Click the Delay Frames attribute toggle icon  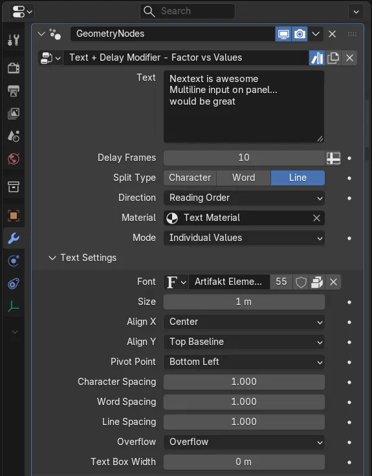[333, 158]
